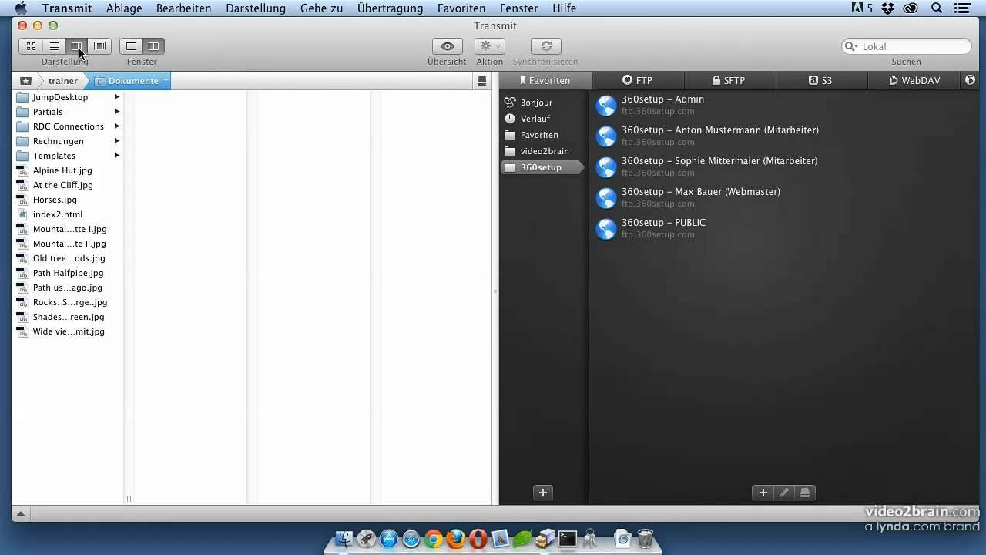Screen dimensions: 986x555
Task: Click the Übersicht eye button
Action: pos(447,46)
